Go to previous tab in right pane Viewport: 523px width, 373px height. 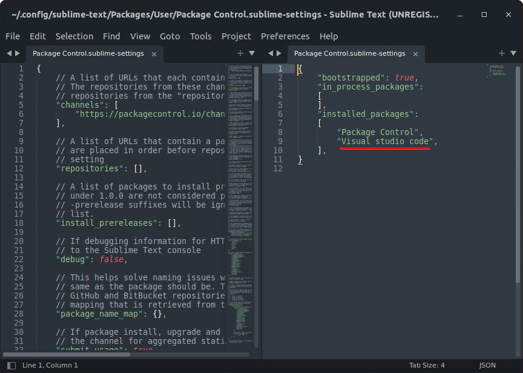[x=271, y=53]
